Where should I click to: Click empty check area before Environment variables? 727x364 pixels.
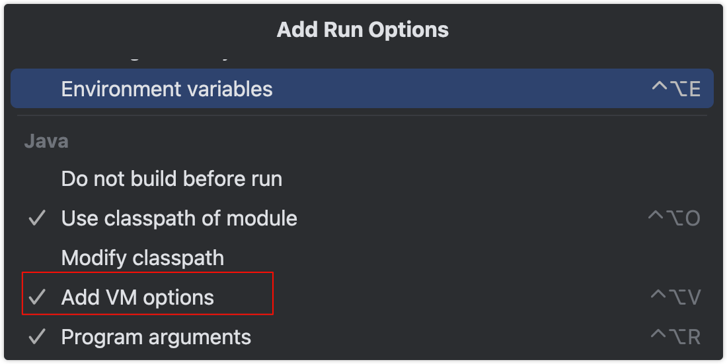pos(37,89)
